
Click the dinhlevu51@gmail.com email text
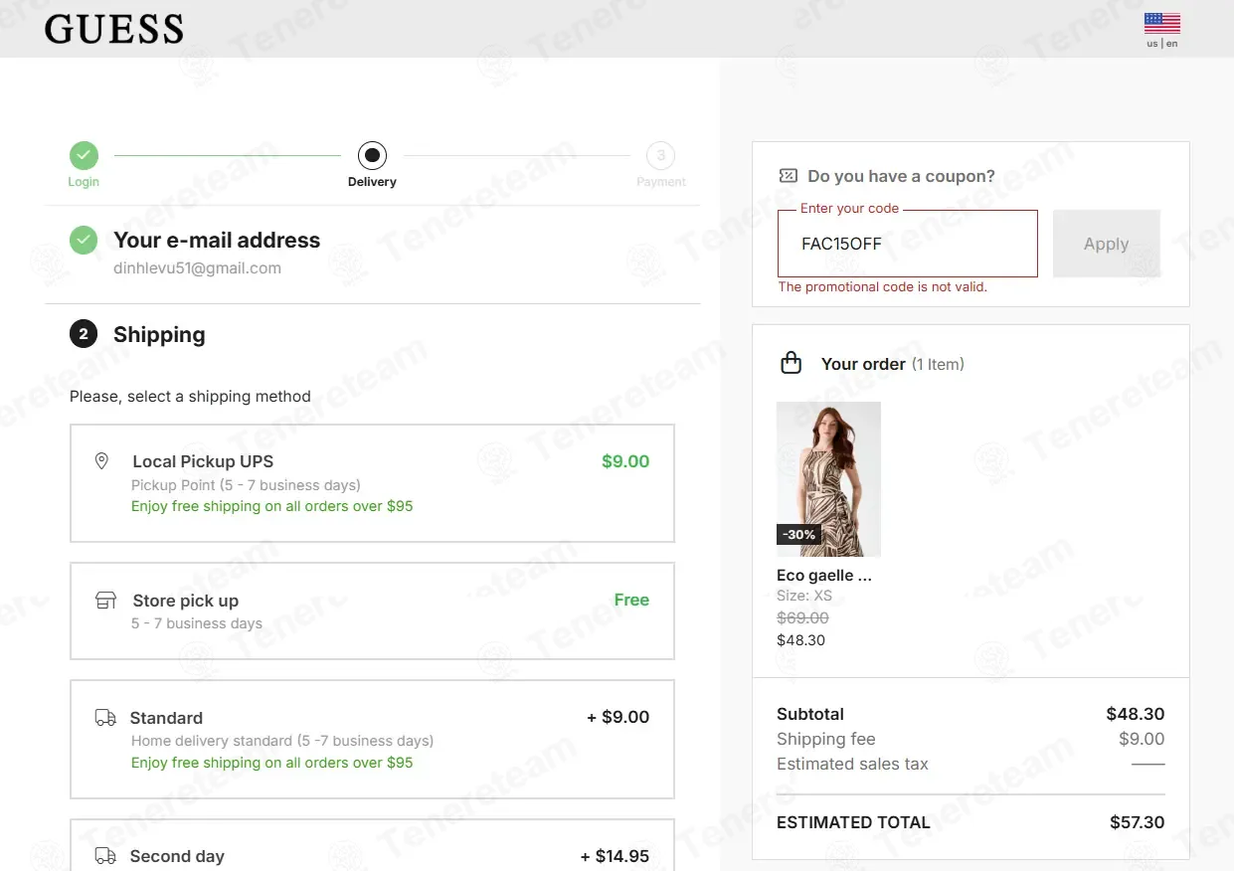tap(197, 268)
